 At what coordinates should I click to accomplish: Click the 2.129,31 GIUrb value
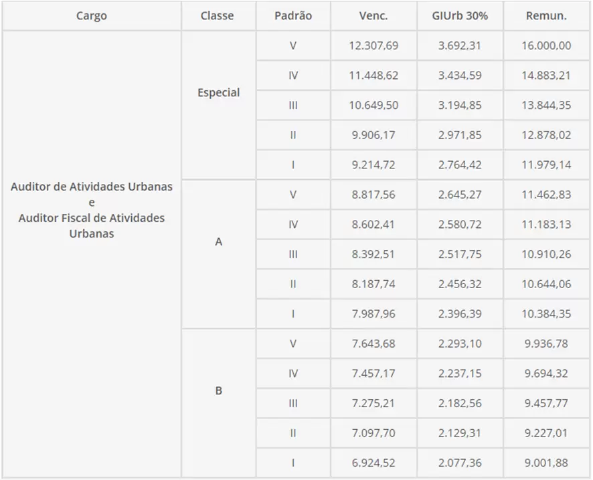tap(460, 433)
